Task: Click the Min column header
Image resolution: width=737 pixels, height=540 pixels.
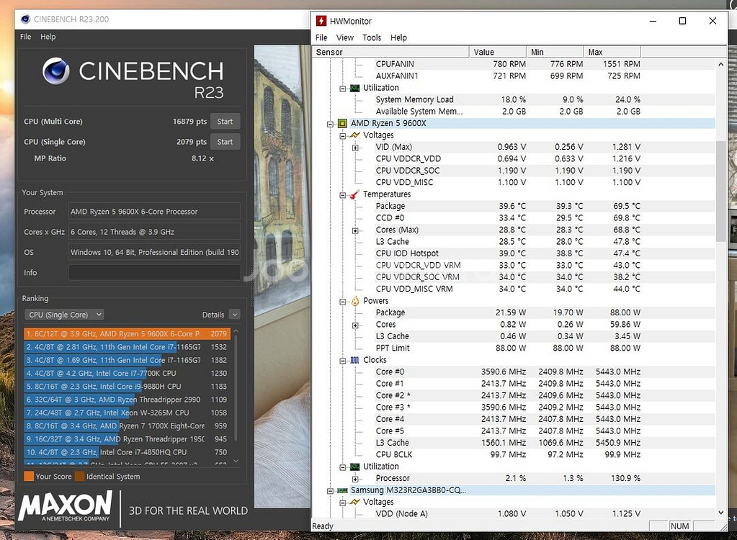Action: pos(555,52)
